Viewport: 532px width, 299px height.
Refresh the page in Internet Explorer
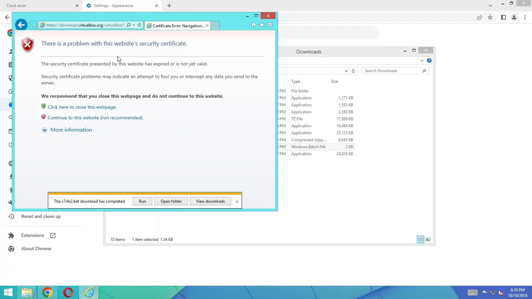[x=139, y=25]
